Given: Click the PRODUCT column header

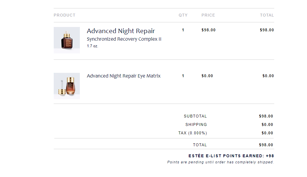Looking at the screenshot, I should tap(64, 15).
